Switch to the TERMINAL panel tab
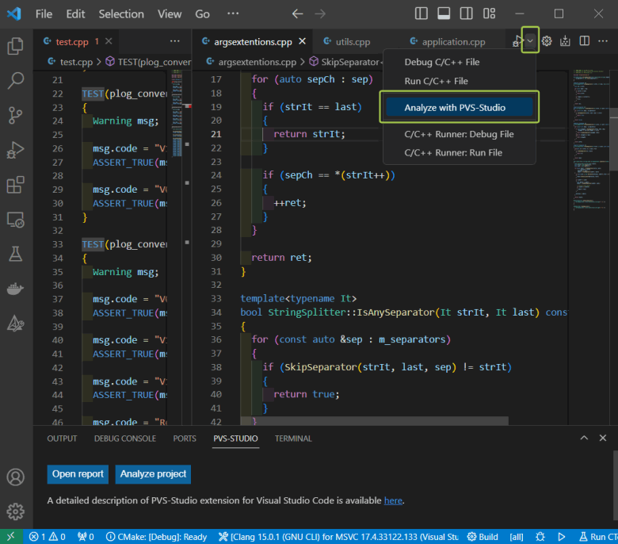Screen dimensions: 618x544 293,439
